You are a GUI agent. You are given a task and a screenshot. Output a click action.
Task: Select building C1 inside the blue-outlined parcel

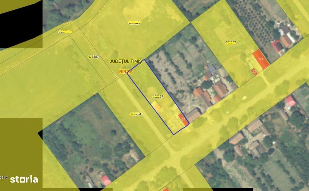pyautogui.click(x=184, y=119)
